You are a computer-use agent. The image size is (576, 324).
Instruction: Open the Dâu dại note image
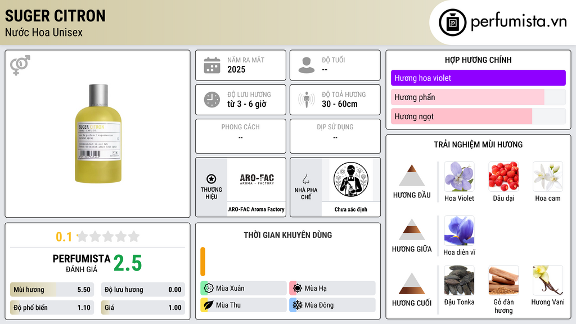(x=503, y=176)
